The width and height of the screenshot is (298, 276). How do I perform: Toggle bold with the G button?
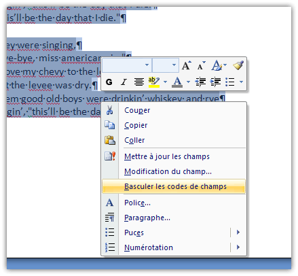(109, 82)
